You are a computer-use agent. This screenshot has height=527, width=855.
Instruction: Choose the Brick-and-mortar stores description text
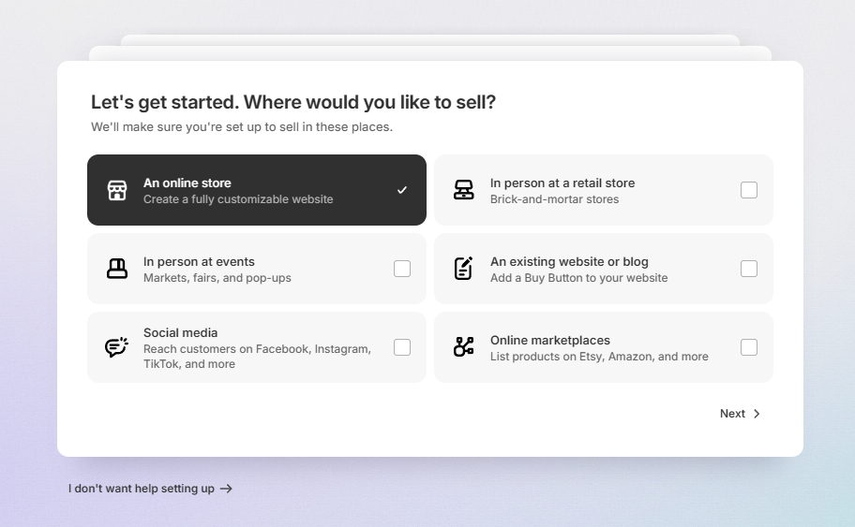click(x=554, y=199)
